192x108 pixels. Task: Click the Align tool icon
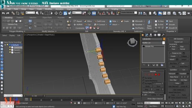145,13
